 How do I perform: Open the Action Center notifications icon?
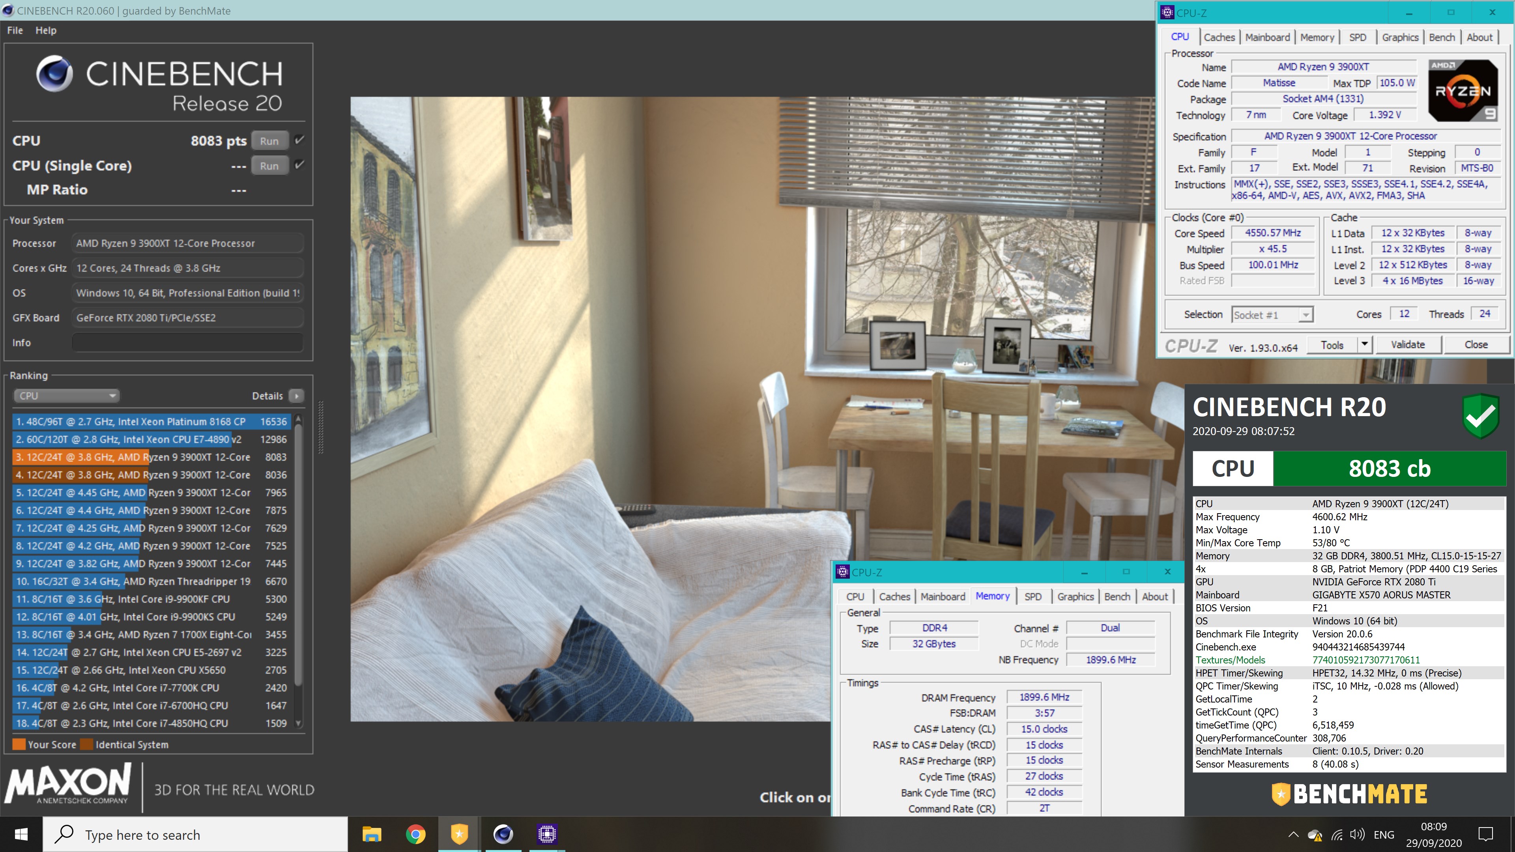point(1486,834)
